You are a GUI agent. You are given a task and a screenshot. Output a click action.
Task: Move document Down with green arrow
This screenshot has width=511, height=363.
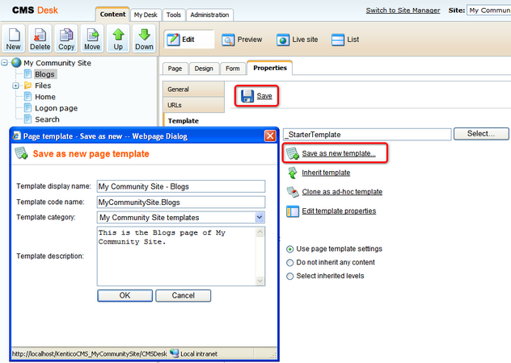[x=144, y=38]
